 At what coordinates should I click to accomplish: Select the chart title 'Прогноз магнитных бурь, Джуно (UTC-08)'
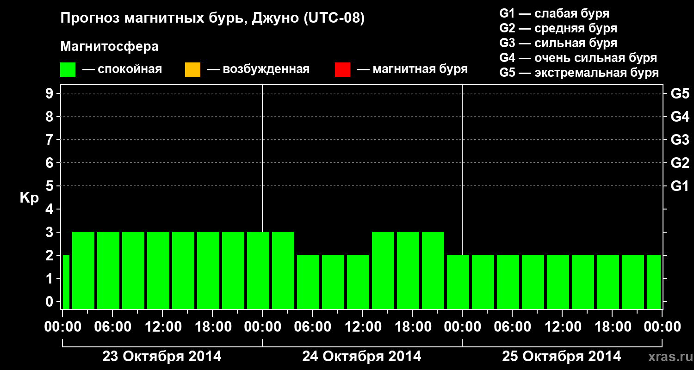[x=212, y=18]
